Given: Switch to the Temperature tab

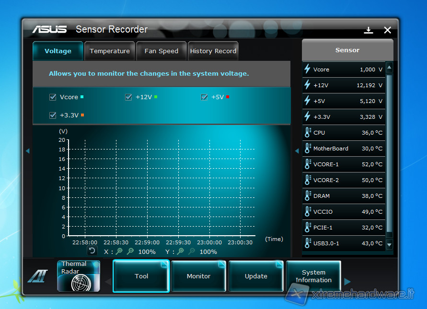Looking at the screenshot, I should [x=110, y=51].
